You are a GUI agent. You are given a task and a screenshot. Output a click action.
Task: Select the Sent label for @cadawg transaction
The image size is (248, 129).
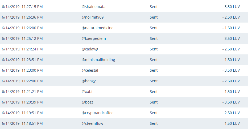pos(154,49)
